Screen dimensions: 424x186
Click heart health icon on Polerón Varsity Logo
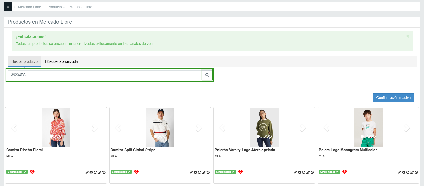click(x=240, y=172)
